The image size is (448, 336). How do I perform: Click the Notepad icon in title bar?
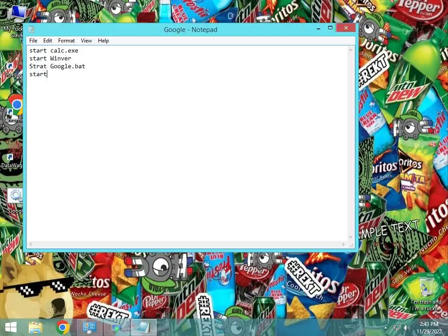(x=31, y=29)
